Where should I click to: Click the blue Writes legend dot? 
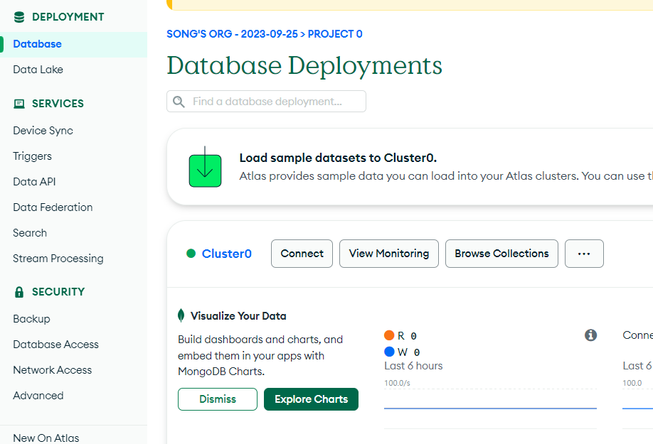click(389, 352)
